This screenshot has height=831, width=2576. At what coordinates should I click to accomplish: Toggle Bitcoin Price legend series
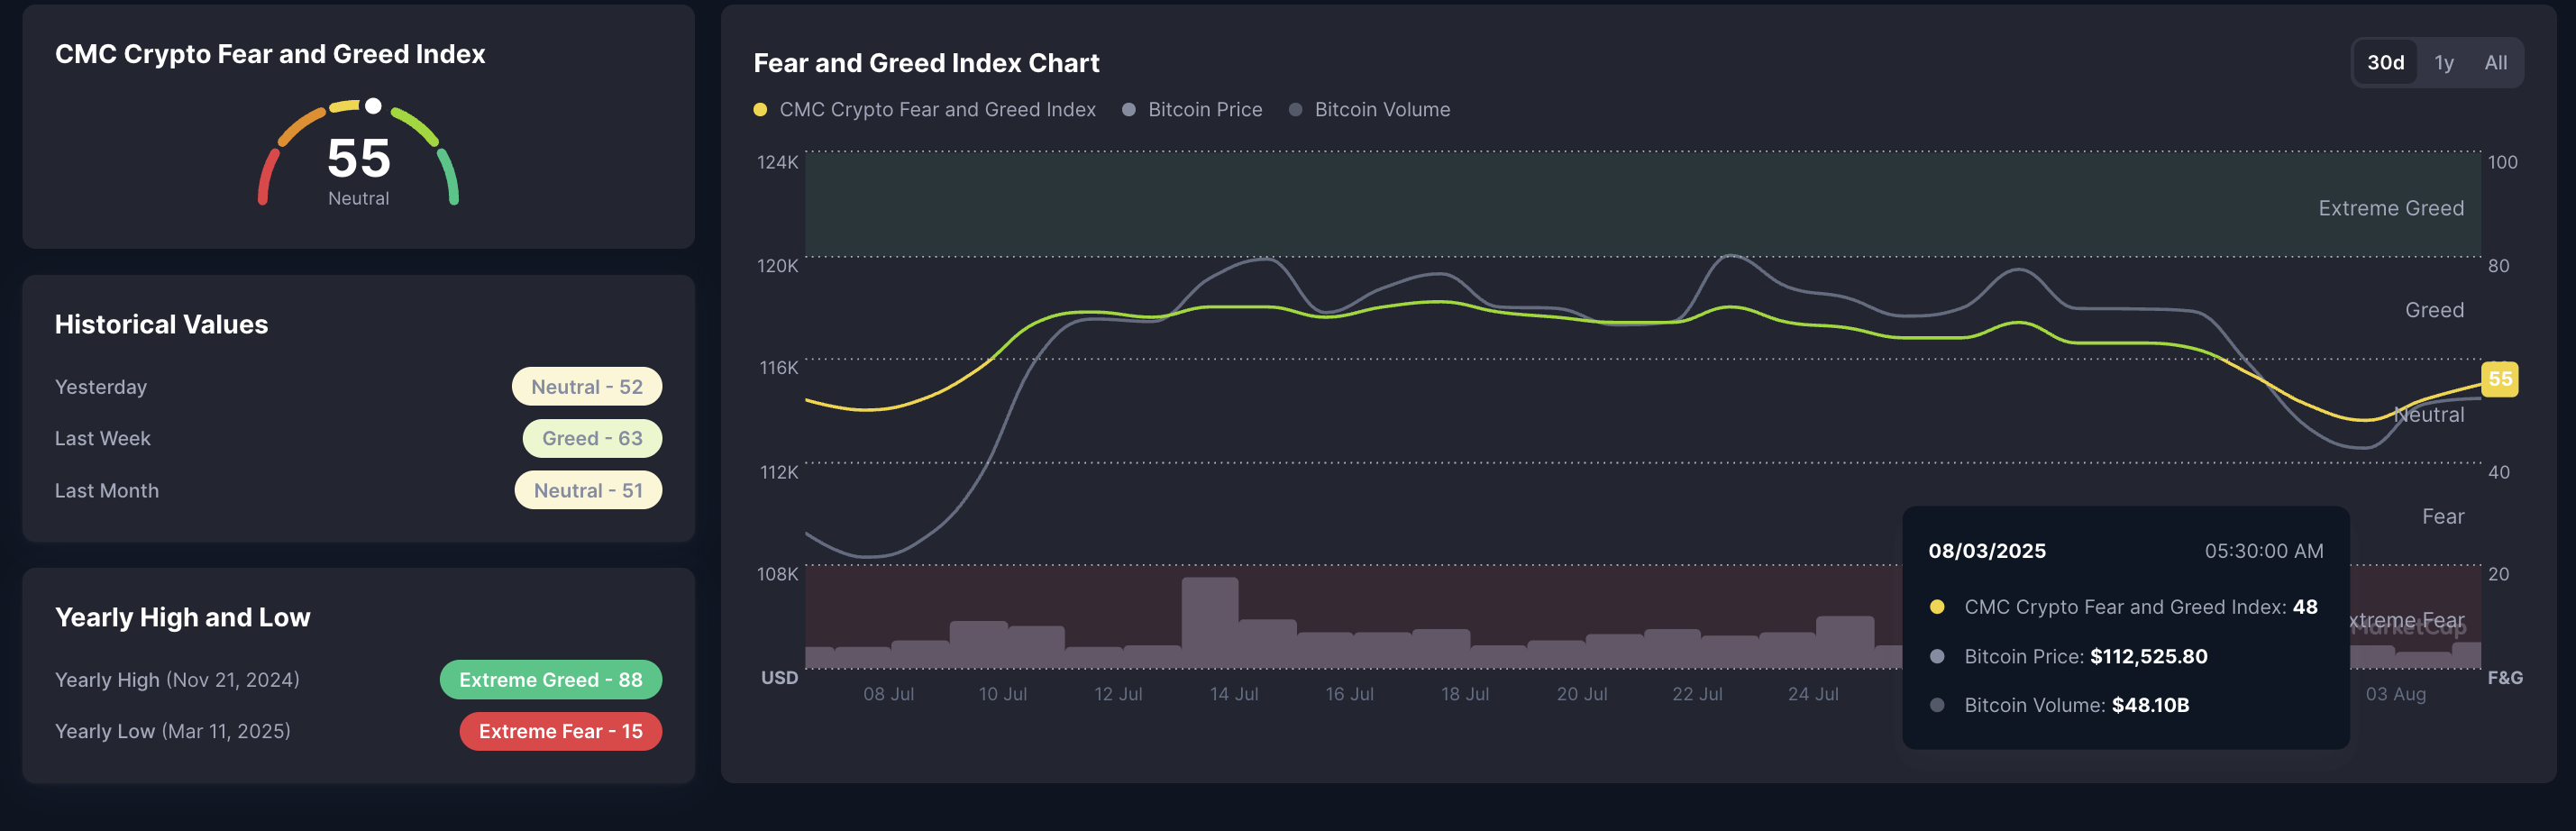1192,110
